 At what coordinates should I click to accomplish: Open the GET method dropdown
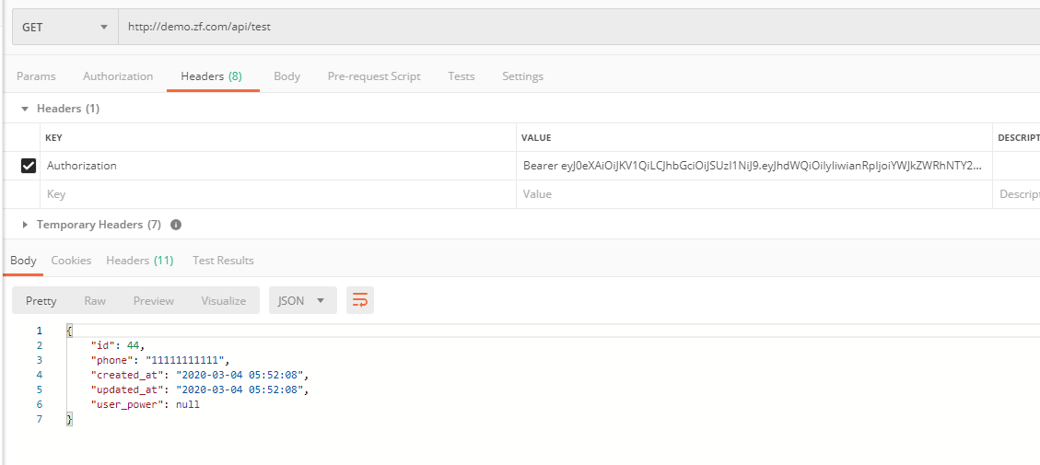tap(65, 28)
